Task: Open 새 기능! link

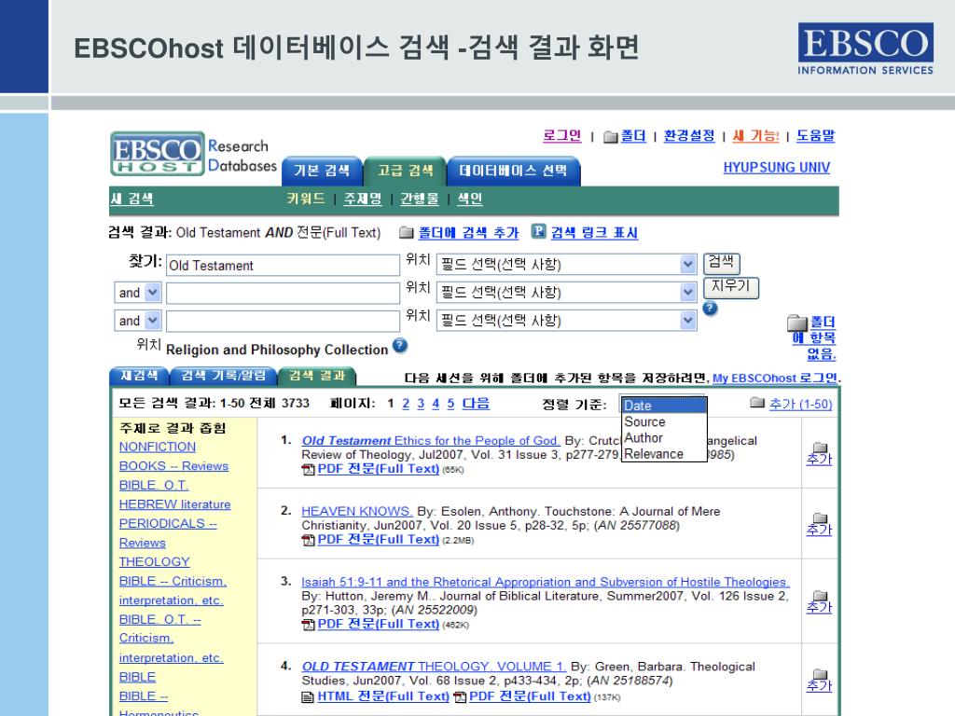Action: tap(755, 136)
